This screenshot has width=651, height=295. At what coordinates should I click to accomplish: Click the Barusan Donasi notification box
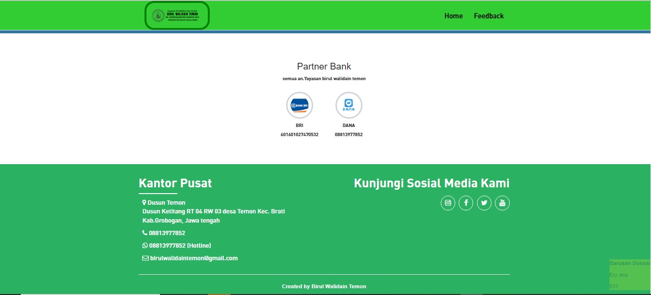point(630,275)
